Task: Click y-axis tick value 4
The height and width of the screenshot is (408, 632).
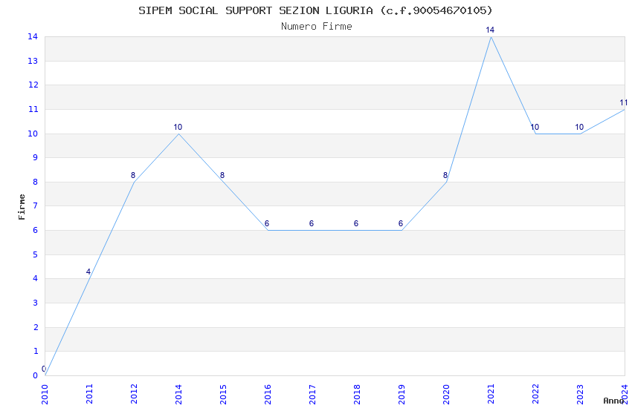Action: pyautogui.click(x=36, y=279)
